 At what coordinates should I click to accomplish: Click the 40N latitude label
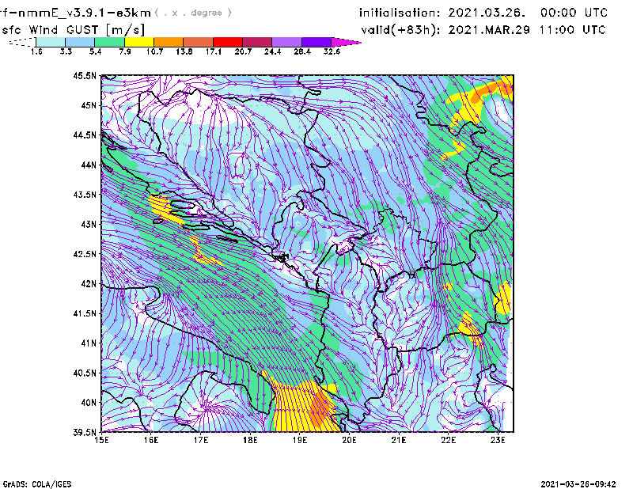(89, 403)
